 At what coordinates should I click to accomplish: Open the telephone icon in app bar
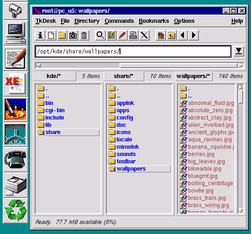coord(16,159)
